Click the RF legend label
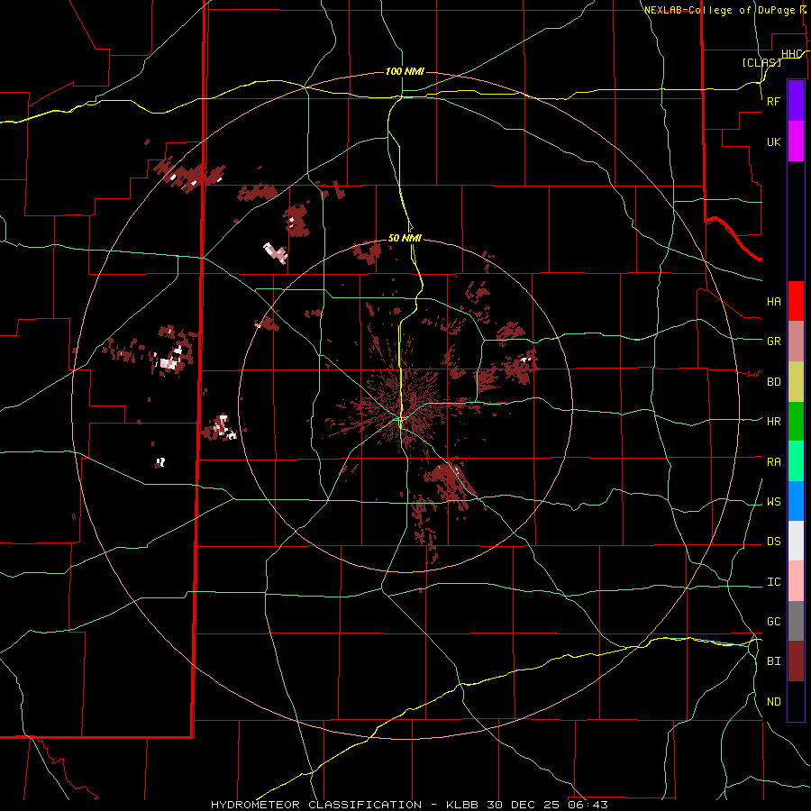811x811 pixels. coord(773,101)
